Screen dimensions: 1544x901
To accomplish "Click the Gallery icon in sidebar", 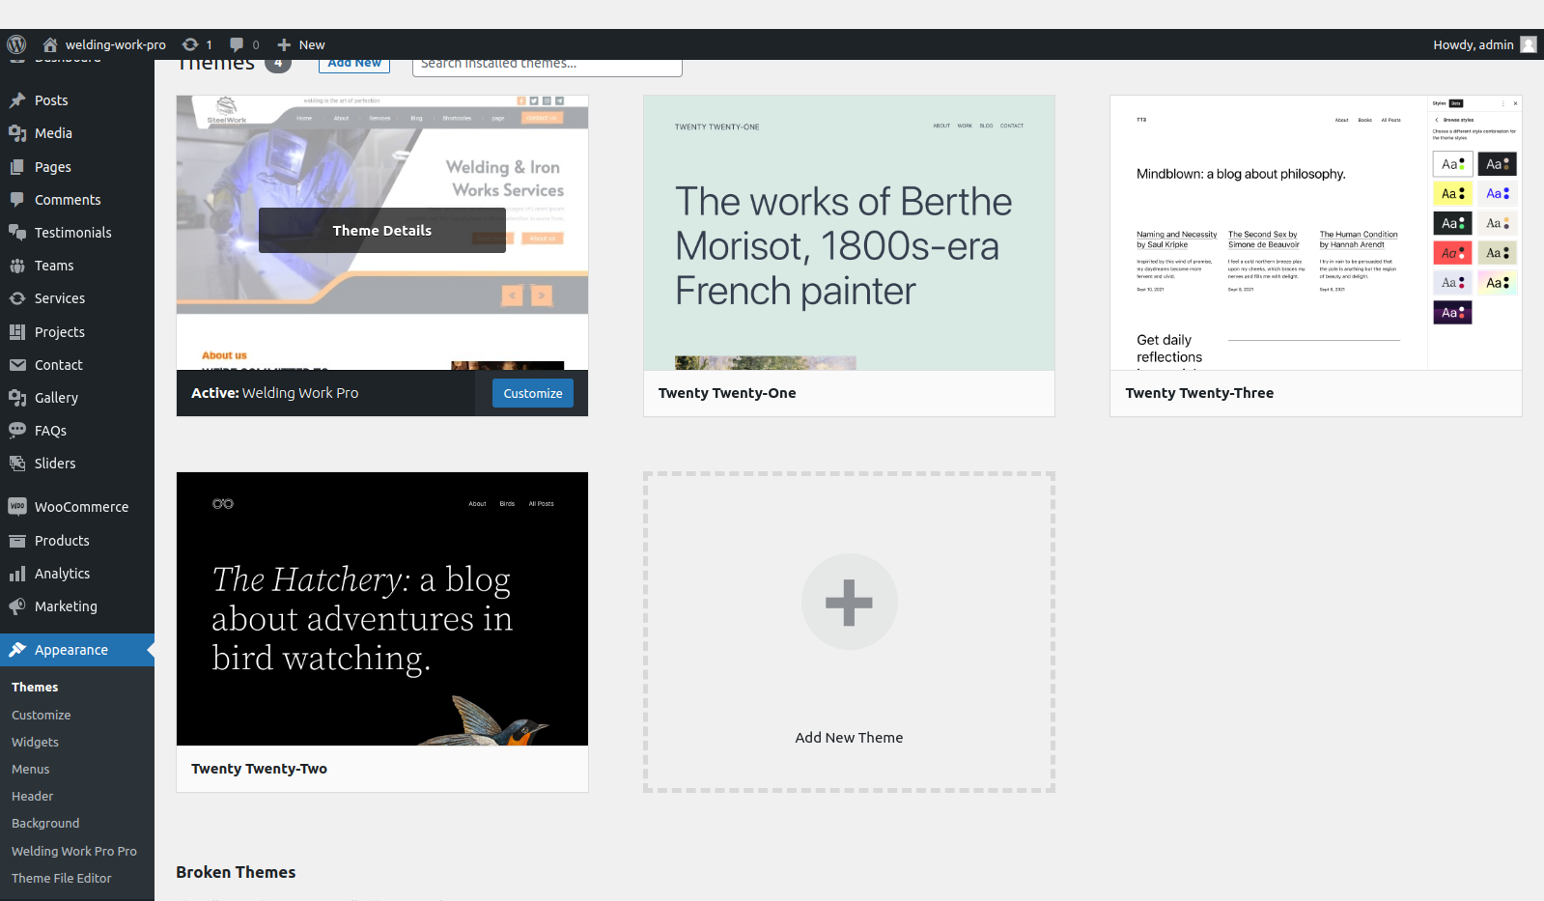I will tap(17, 398).
